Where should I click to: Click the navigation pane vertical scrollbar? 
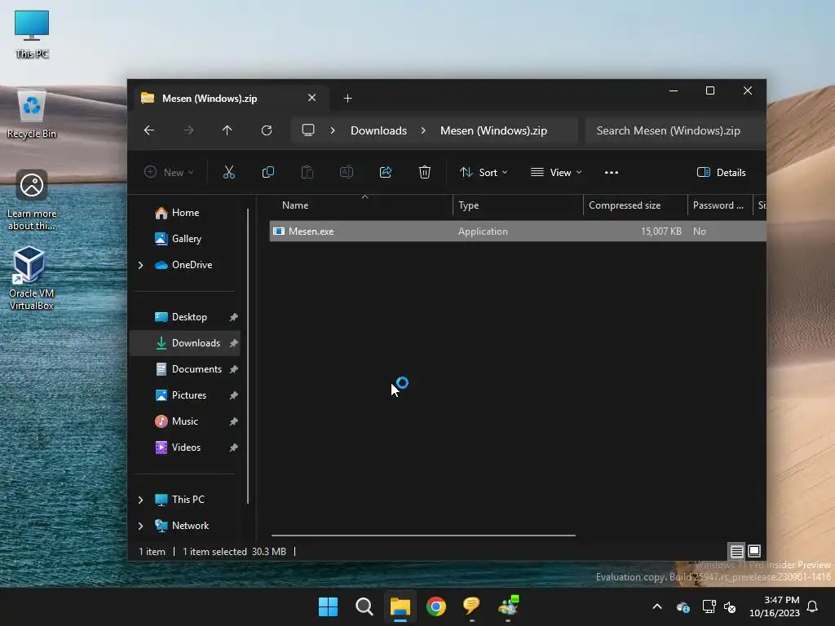point(248,356)
